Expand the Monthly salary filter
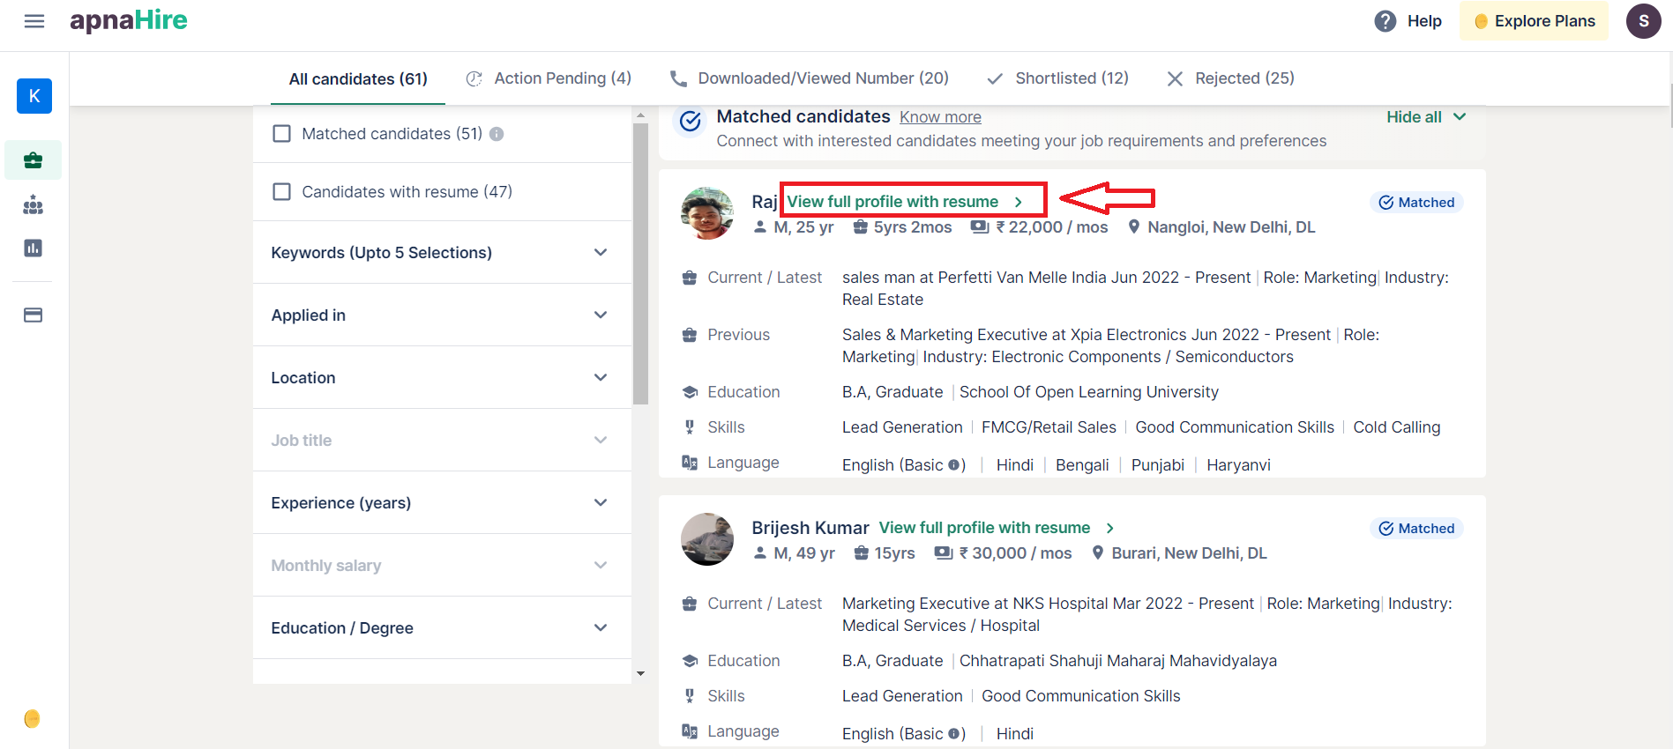The width and height of the screenshot is (1673, 749). [x=442, y=566]
